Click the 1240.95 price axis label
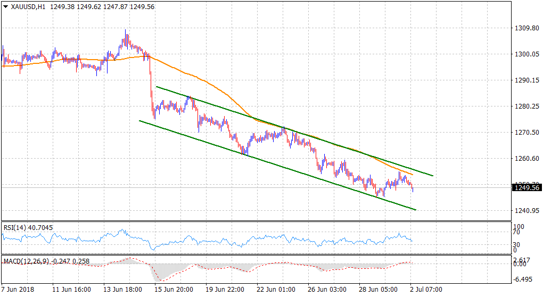Viewport: 543px width, 296px height. point(525,211)
